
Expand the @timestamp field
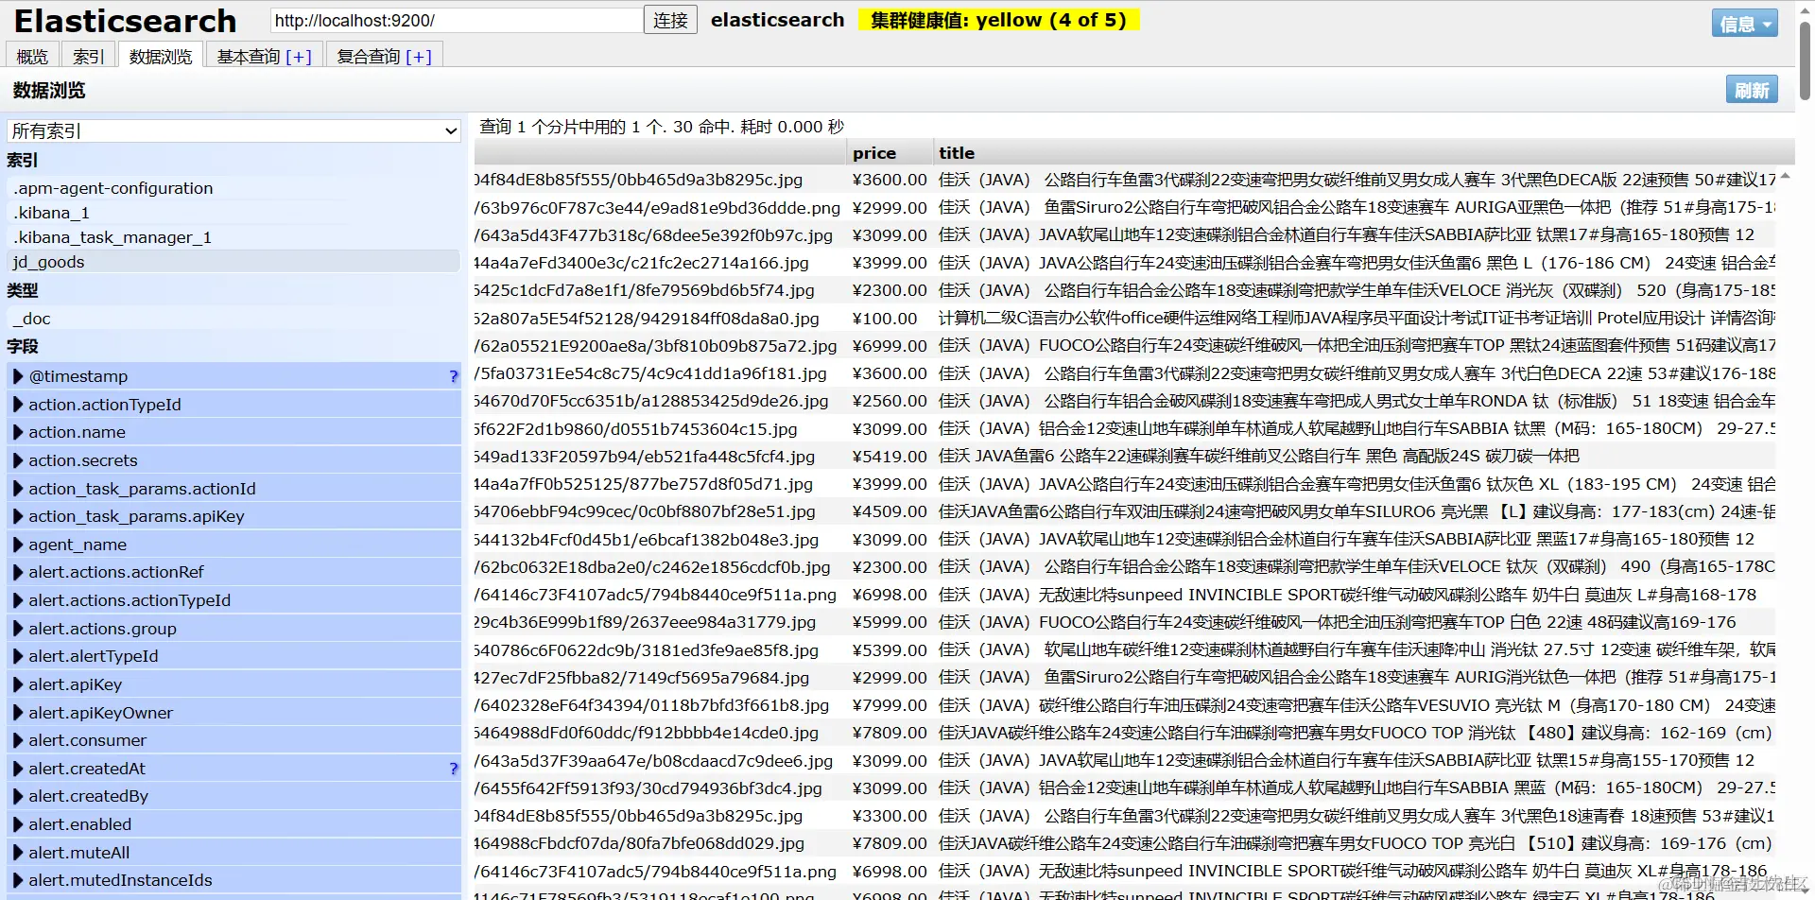233,376
